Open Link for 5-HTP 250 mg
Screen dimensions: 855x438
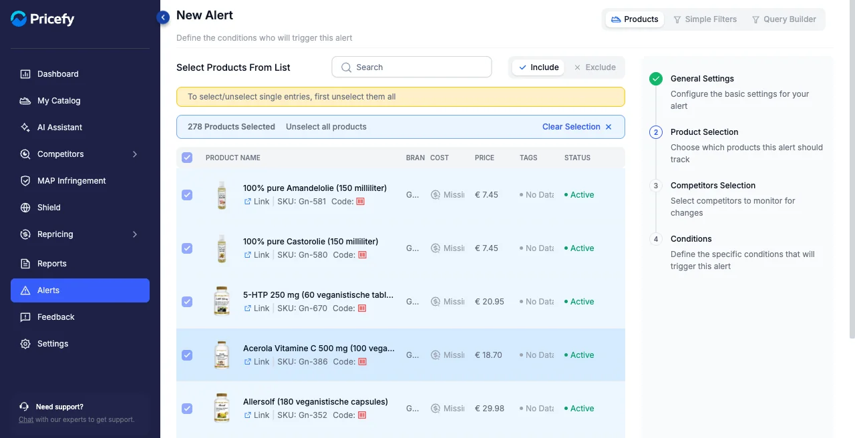(x=256, y=308)
